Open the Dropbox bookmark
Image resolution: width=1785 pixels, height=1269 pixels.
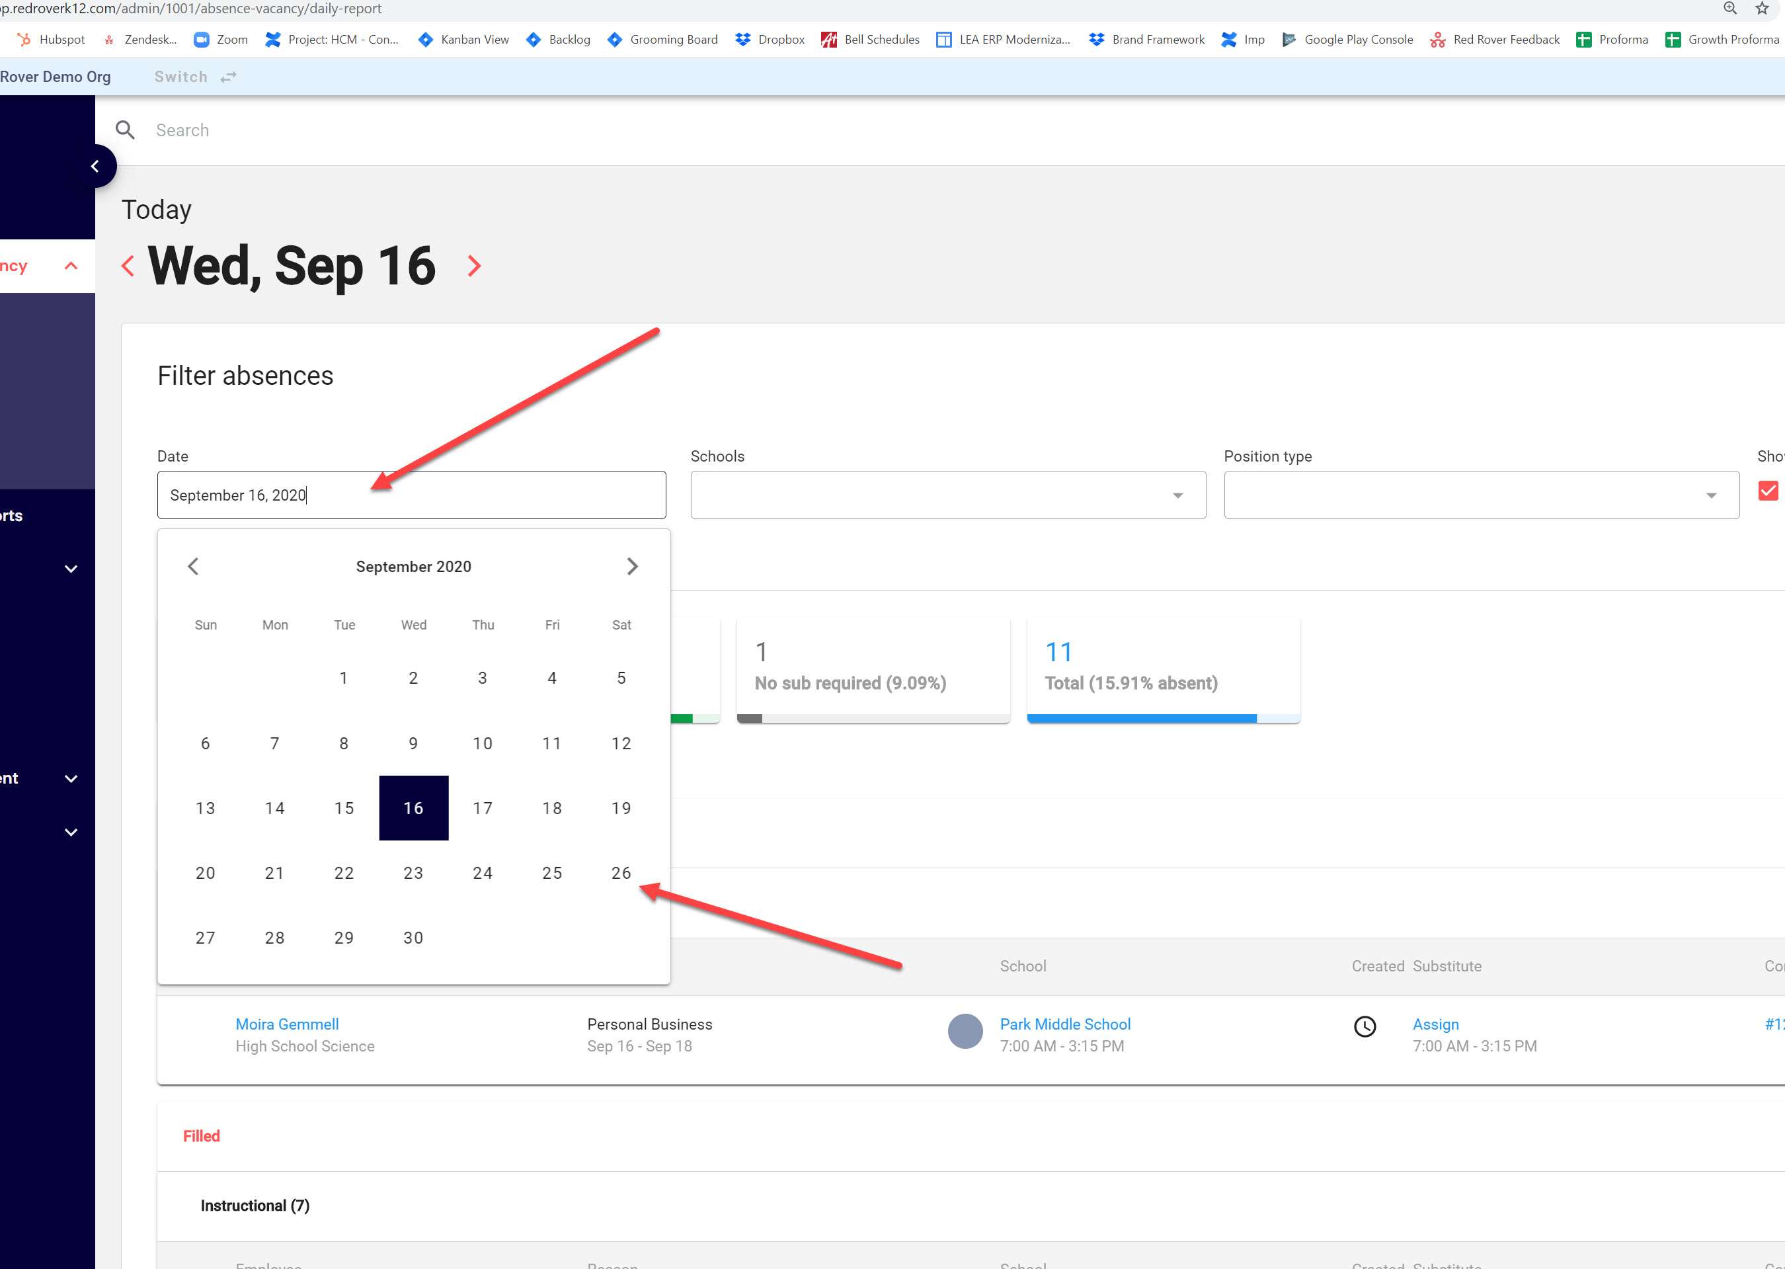(x=770, y=39)
